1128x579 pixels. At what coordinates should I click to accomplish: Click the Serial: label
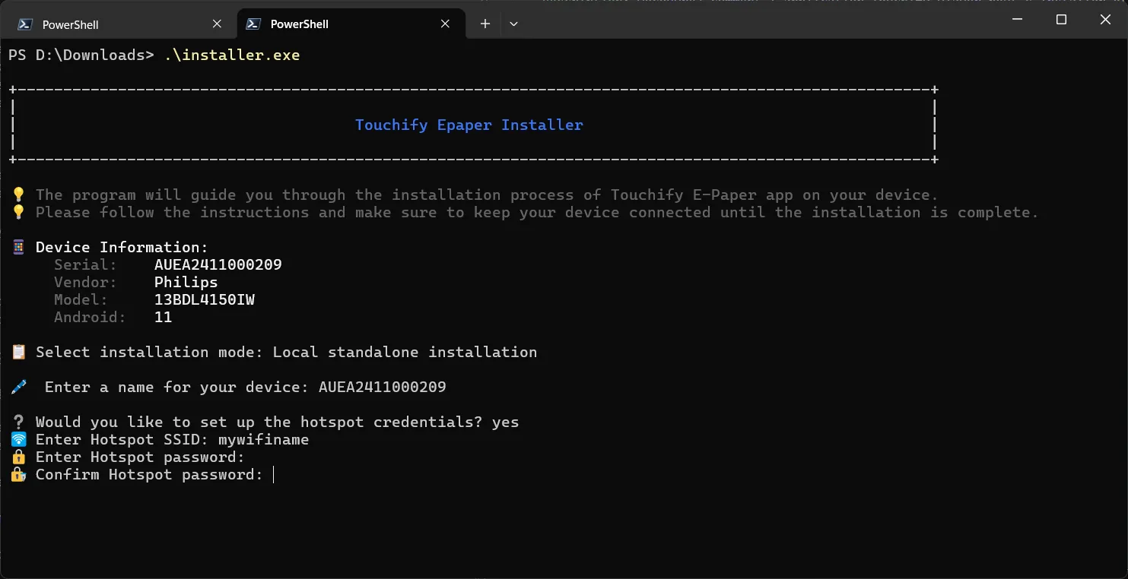[x=85, y=264]
